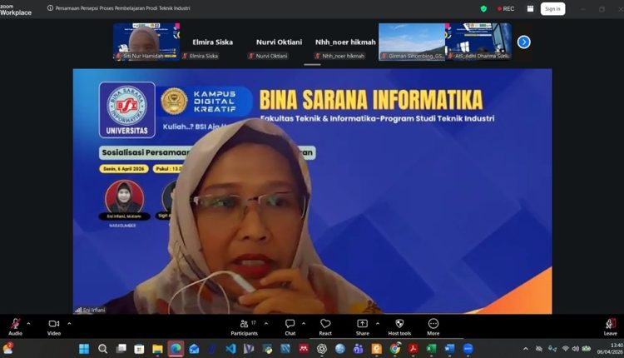Open taskbar Search
Screen dimensions: 624x358
(x=102, y=349)
